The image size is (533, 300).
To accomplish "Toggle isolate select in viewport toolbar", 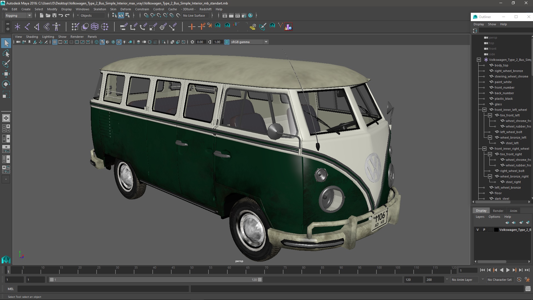I will [164, 42].
